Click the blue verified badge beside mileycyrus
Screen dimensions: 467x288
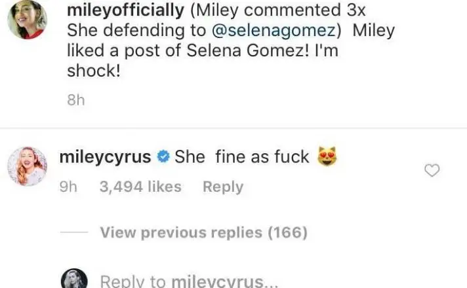tap(164, 157)
